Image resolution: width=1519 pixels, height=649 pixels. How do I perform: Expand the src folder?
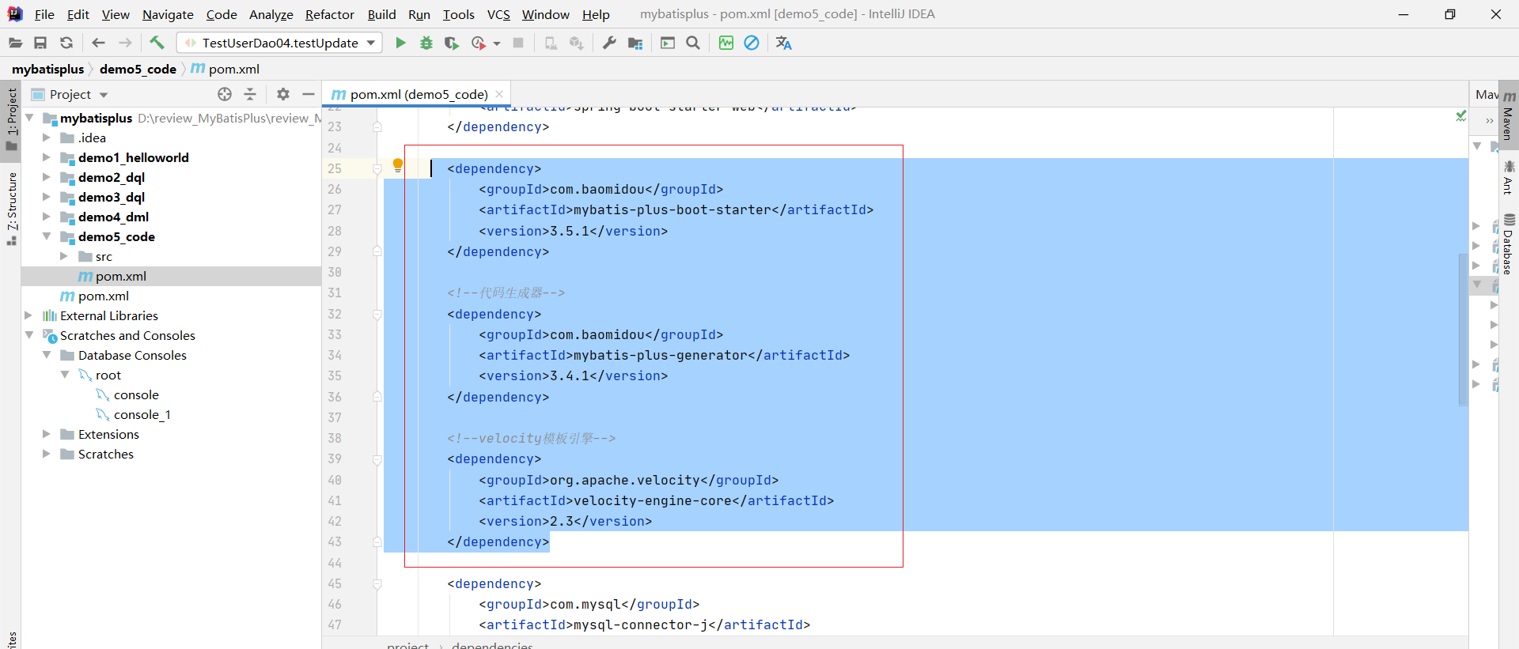point(64,256)
